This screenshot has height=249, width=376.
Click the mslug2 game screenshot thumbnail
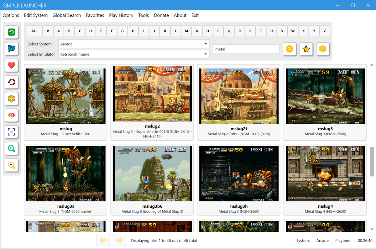tap(152, 94)
